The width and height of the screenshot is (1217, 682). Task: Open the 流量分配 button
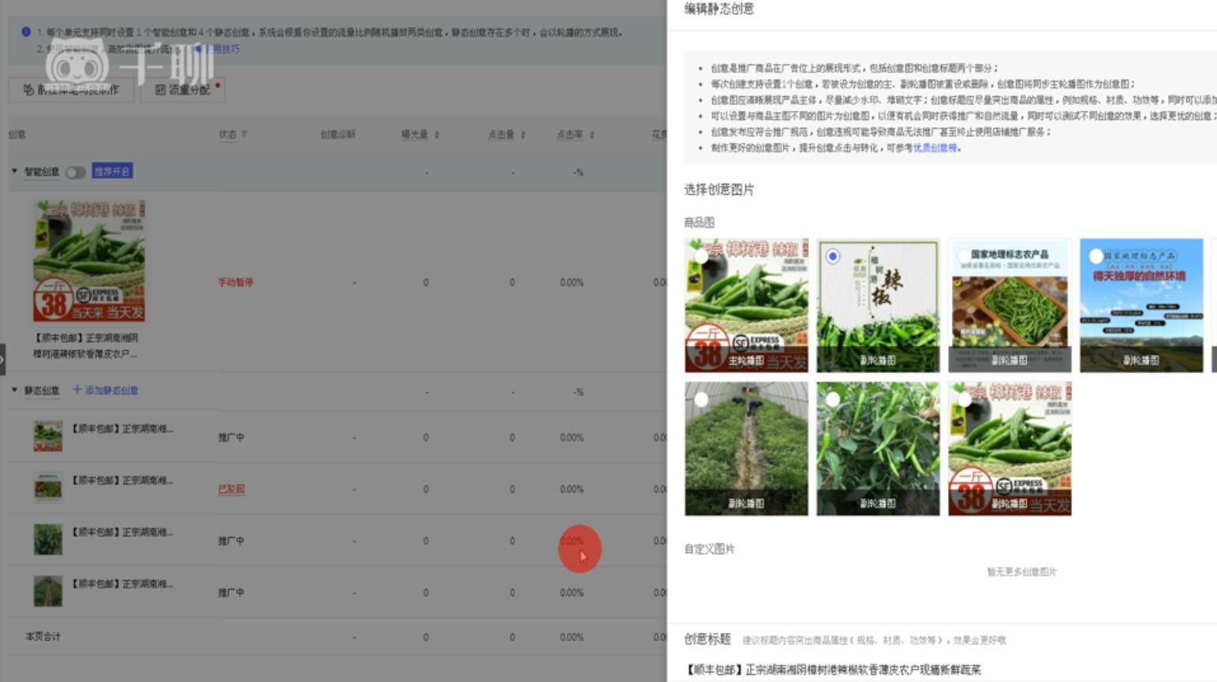point(182,89)
